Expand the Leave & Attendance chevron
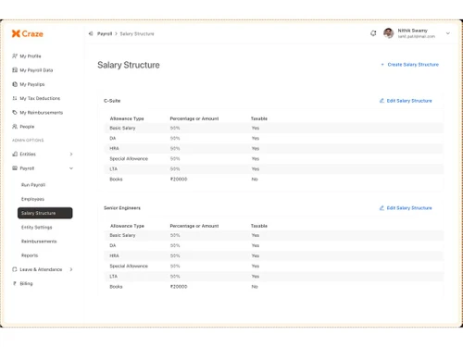The height and width of the screenshot is (347, 463). point(71,269)
